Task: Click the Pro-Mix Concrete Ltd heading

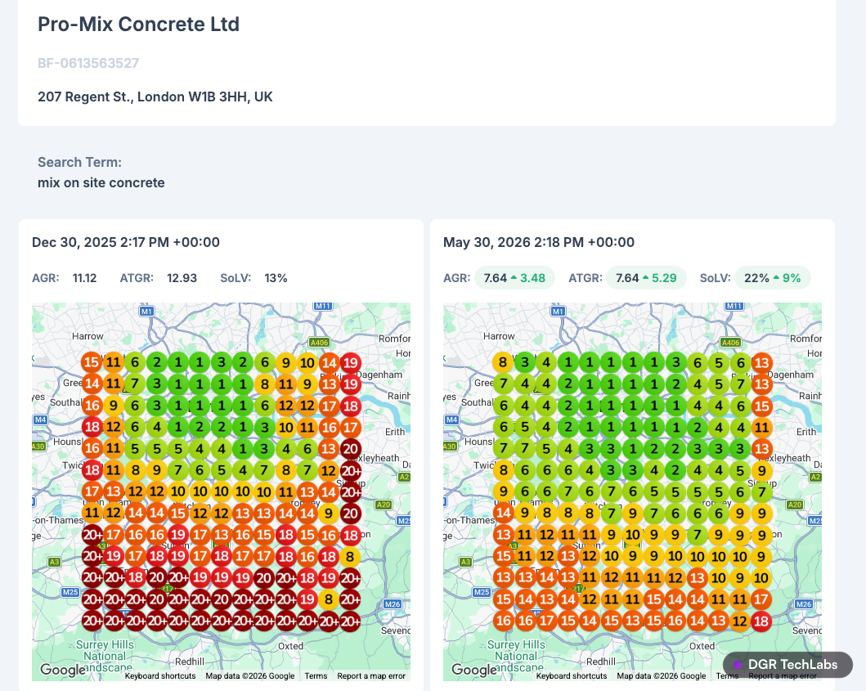Action: (x=139, y=25)
